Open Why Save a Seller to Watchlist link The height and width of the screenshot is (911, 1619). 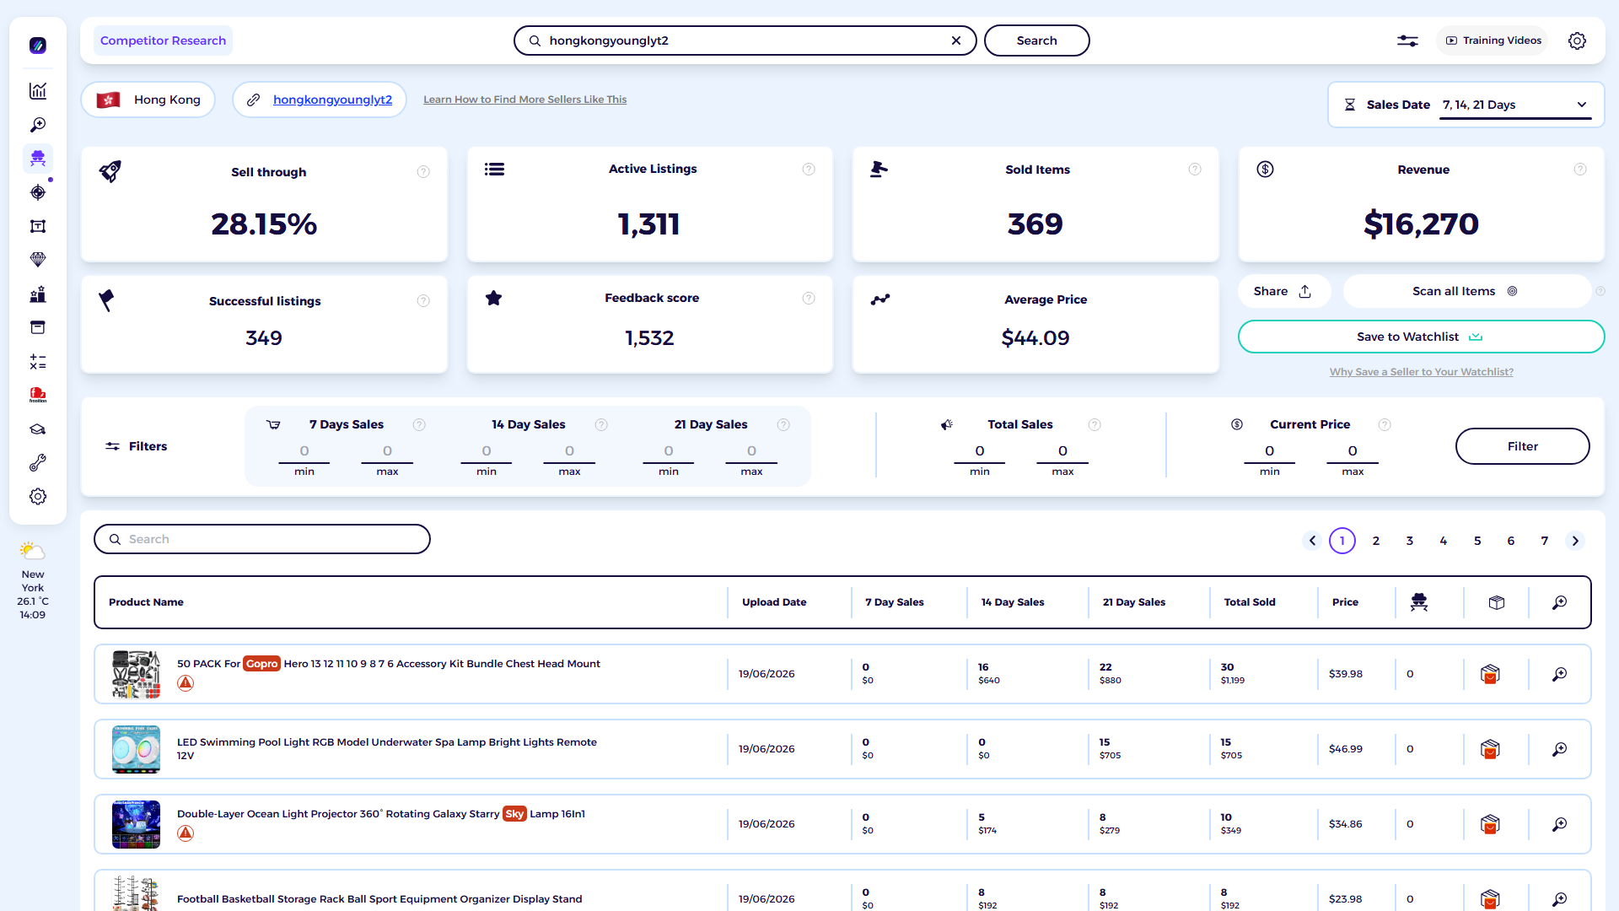click(x=1421, y=372)
